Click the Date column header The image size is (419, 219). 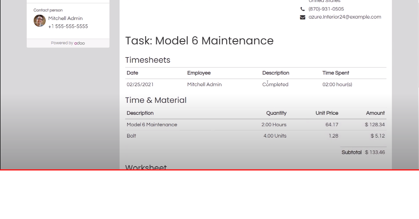coord(132,73)
